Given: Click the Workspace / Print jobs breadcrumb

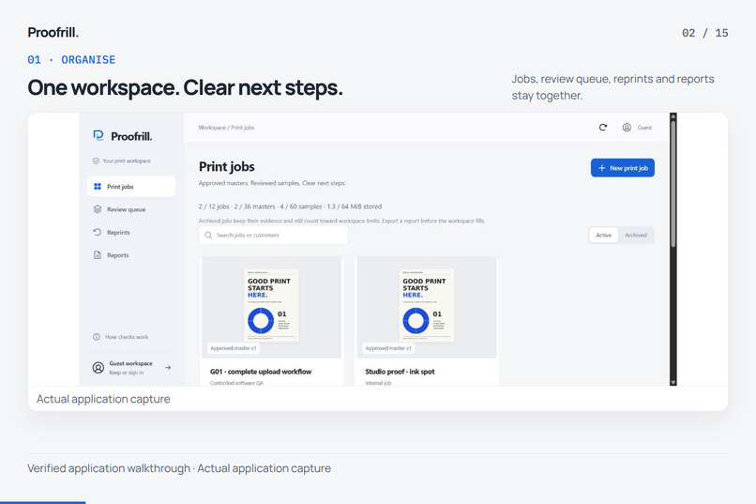Looking at the screenshot, I should click(226, 128).
